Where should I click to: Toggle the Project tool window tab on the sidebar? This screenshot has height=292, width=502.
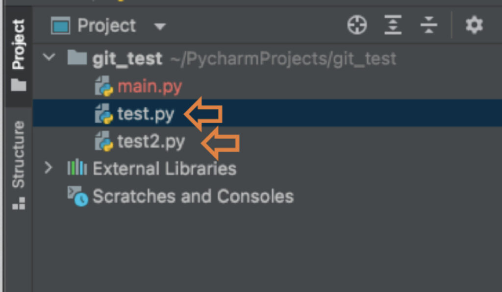click(x=19, y=55)
